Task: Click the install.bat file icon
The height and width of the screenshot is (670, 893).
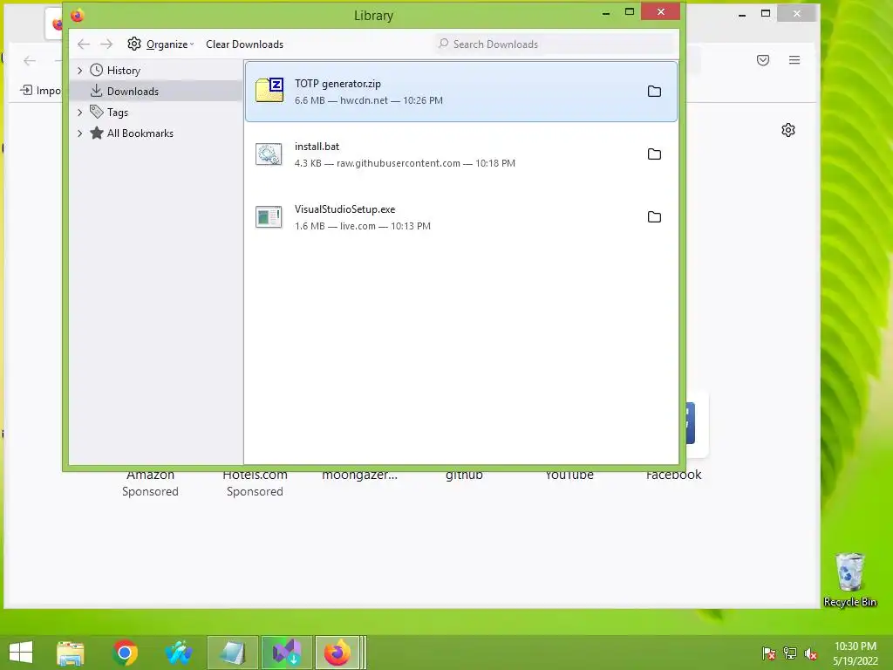Action: point(269,154)
